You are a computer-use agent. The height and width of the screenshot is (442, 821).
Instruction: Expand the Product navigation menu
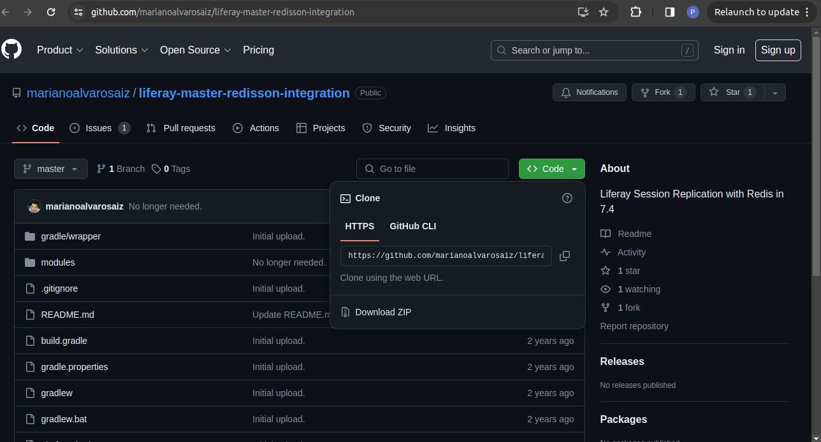60,50
